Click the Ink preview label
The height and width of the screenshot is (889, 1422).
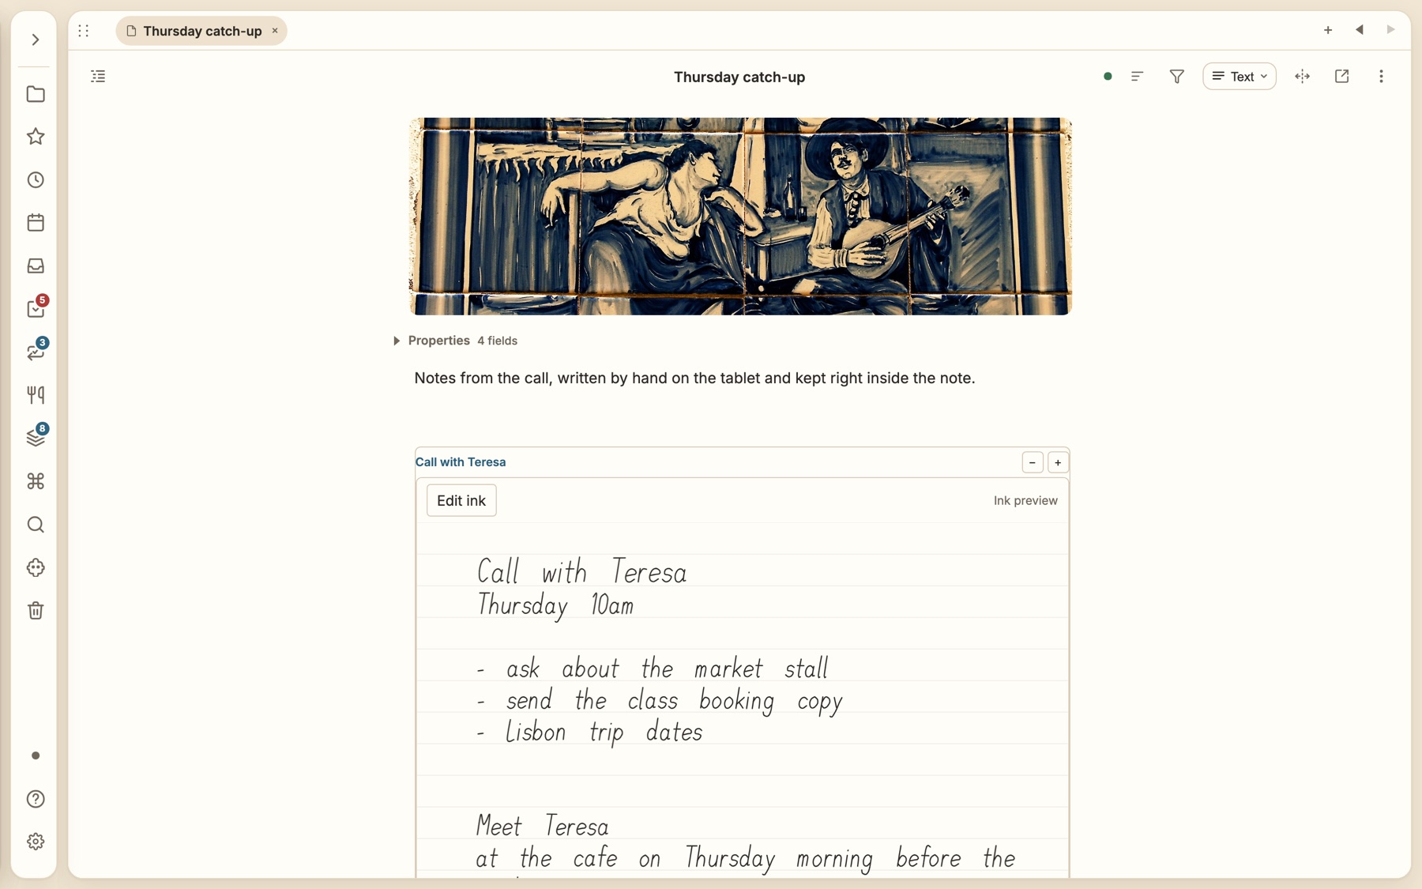1025,500
